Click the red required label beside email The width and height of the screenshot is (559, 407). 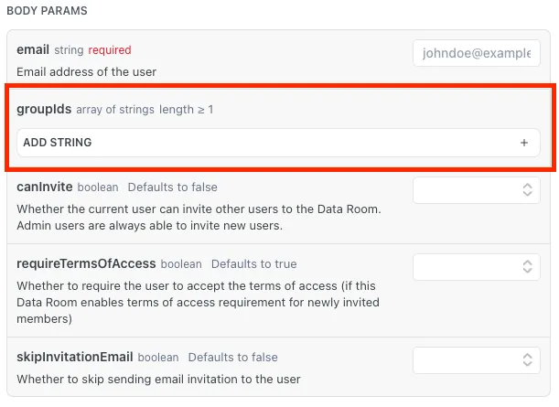[x=110, y=50]
